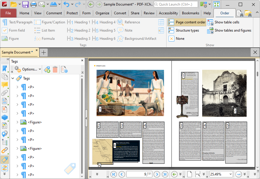The width and height of the screenshot is (260, 179).
Task: Click the Delete tag trash icon
Action: (x=55, y=69)
